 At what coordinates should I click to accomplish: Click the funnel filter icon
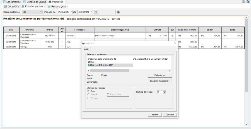pos(96,12)
